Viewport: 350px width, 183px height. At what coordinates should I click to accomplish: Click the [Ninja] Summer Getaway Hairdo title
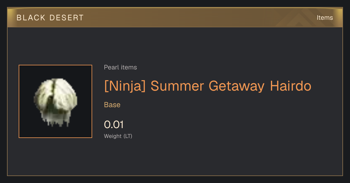click(208, 86)
